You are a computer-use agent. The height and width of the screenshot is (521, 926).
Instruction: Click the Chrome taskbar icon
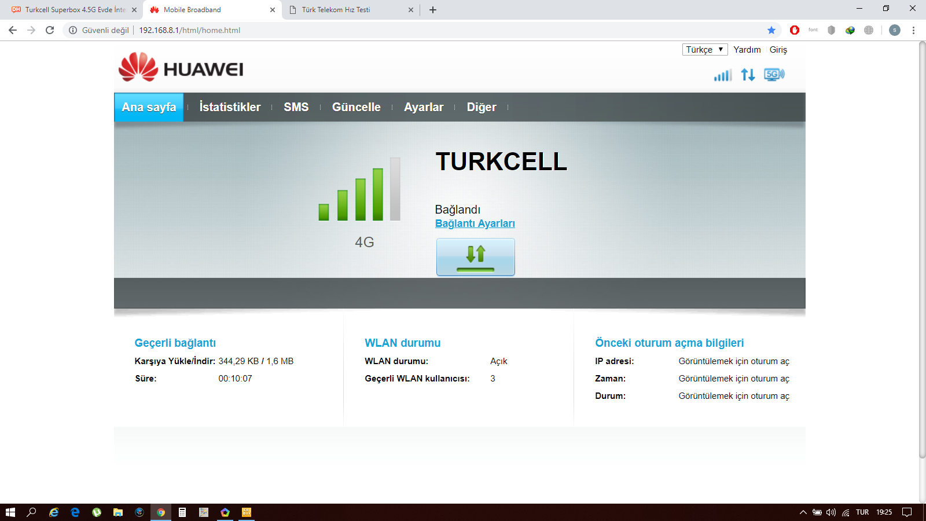pos(161,512)
